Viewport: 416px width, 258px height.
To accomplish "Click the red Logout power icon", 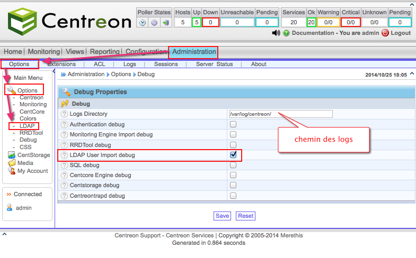I will (x=385, y=33).
